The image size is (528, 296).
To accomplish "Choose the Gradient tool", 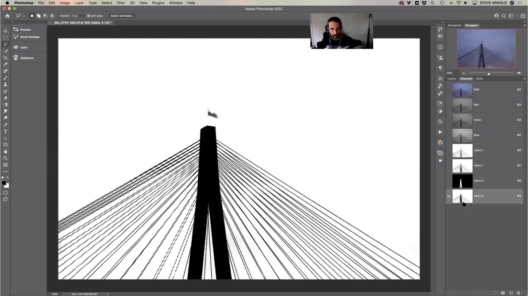I will (x=5, y=105).
